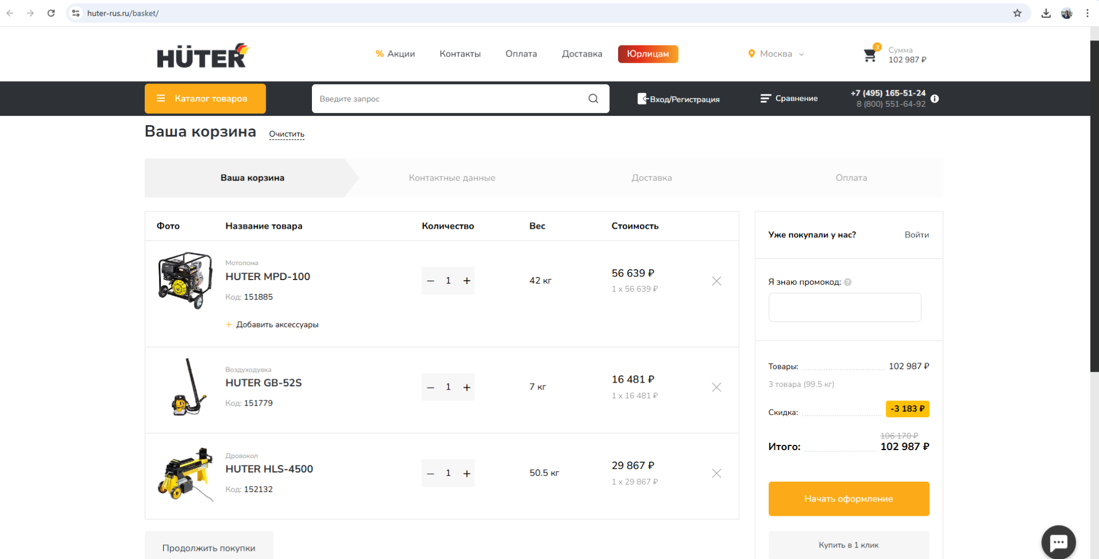The image size is (1099, 559).
Task: Click the product code 151885
Action: tap(258, 297)
